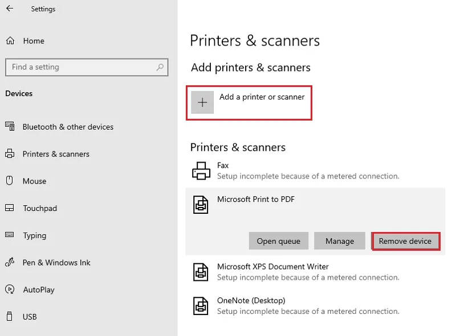
Task: Click the back arrow in Settings
Action: pos(10,9)
